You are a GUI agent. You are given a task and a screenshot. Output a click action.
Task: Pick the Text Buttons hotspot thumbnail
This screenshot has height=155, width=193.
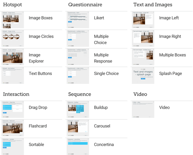click(13, 76)
